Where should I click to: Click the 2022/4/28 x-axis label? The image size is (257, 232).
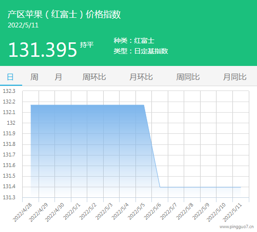pos(22,213)
